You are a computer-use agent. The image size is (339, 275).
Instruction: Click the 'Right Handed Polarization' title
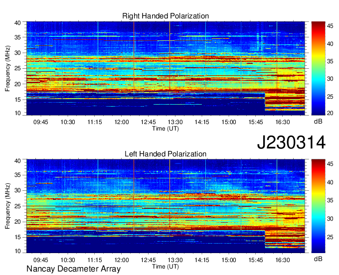tap(166, 16)
